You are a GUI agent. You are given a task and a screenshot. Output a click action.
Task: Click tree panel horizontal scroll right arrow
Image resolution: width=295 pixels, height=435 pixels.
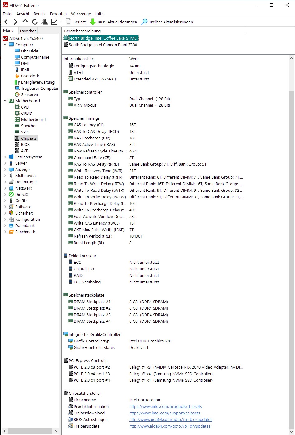tap(56, 431)
